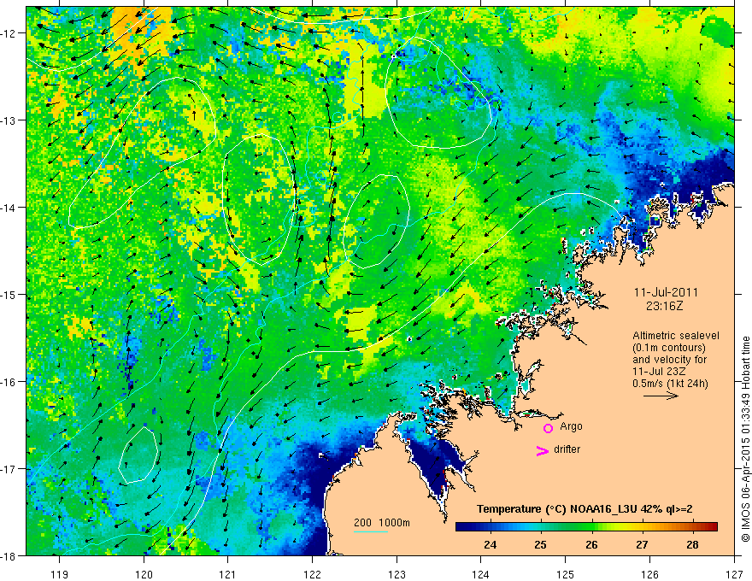Click the latitude '-18' axis label
The image size is (752, 581).
[9, 555]
